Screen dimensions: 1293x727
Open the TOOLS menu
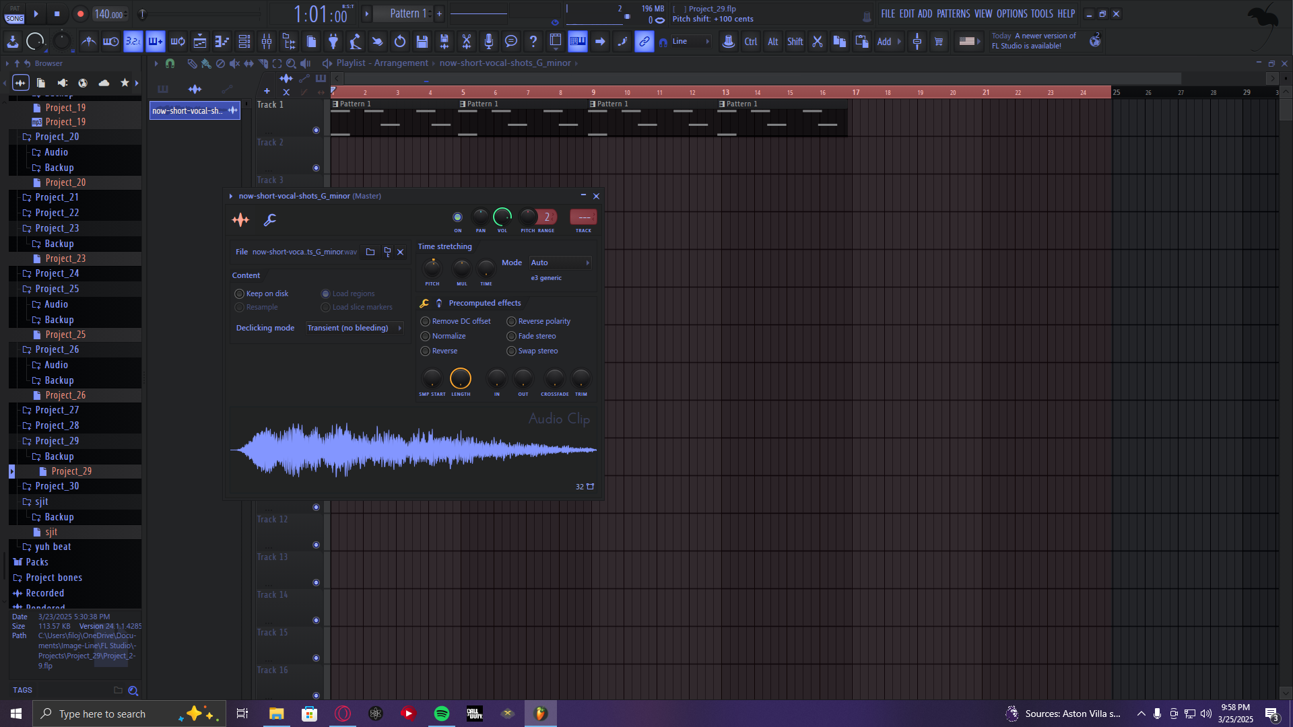[x=1042, y=13]
